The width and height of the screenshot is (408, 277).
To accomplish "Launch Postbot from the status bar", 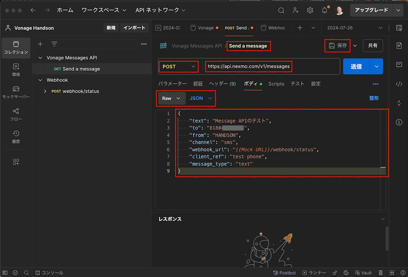I will (x=285, y=273).
